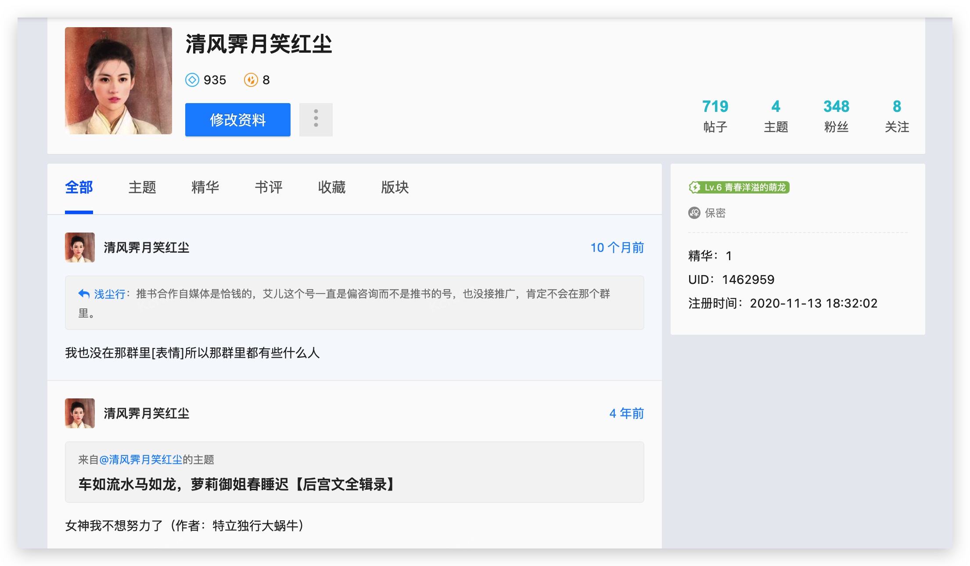Click the text 女神我不想努力了（作者：特立独行大蜗牛）
The image size is (970, 566).
pyautogui.click(x=184, y=526)
